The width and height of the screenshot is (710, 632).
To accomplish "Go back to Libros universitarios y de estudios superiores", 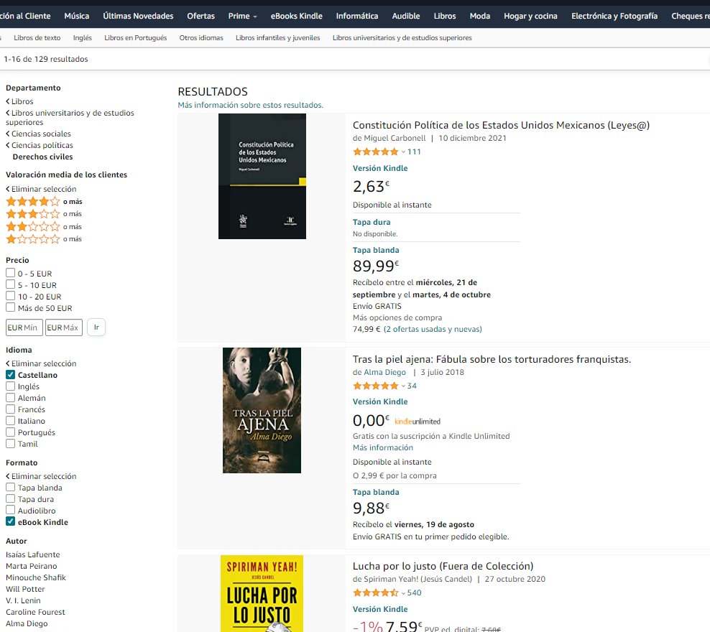I will click(70, 118).
